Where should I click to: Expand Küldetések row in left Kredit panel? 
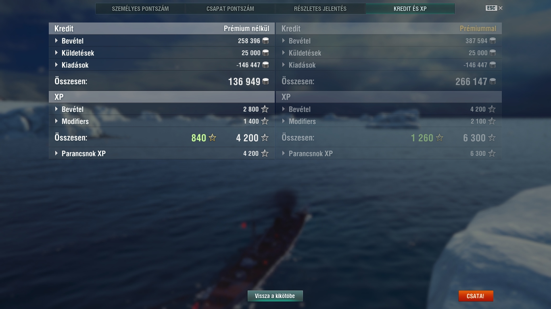click(162, 53)
